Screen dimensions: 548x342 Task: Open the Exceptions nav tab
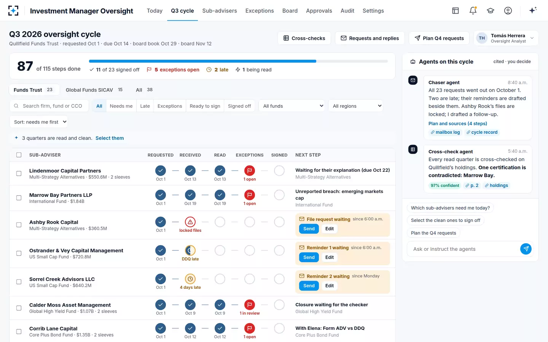coord(260,11)
